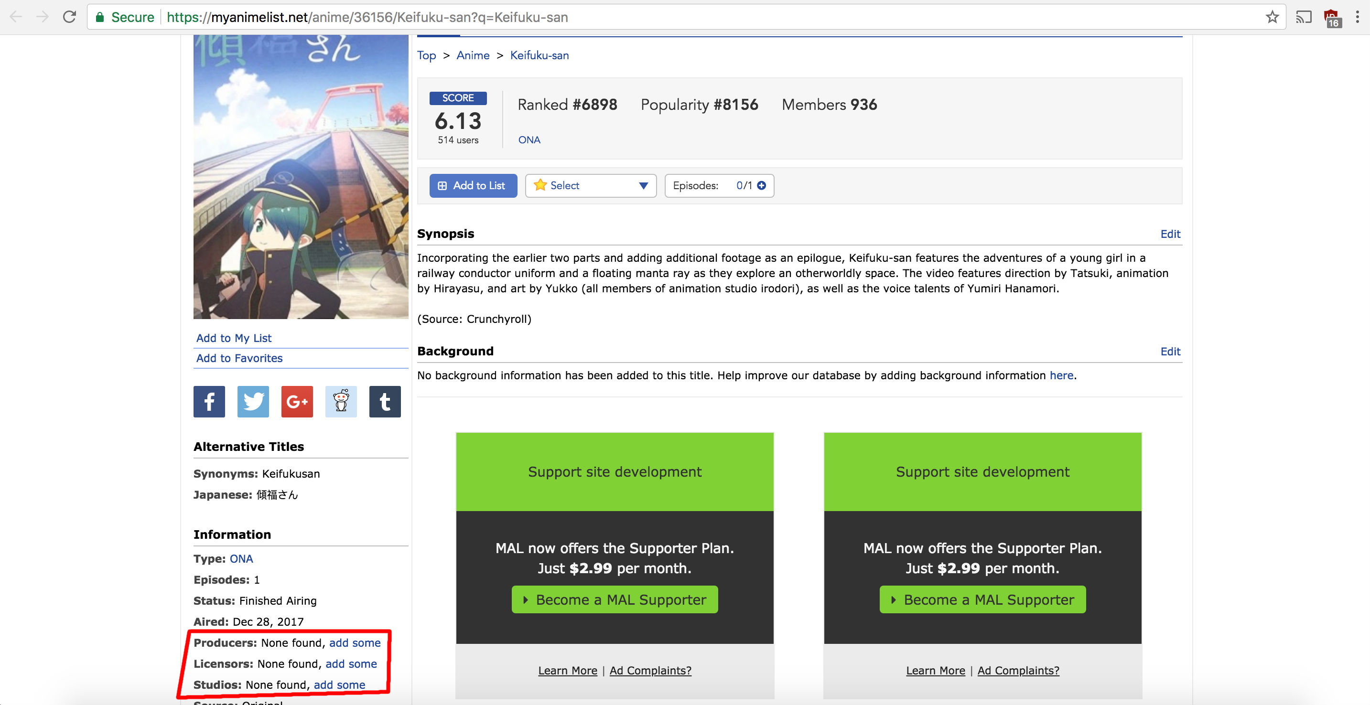Go to Top breadcrumb link
Viewport: 1370px width, 705px height.
[x=427, y=55]
